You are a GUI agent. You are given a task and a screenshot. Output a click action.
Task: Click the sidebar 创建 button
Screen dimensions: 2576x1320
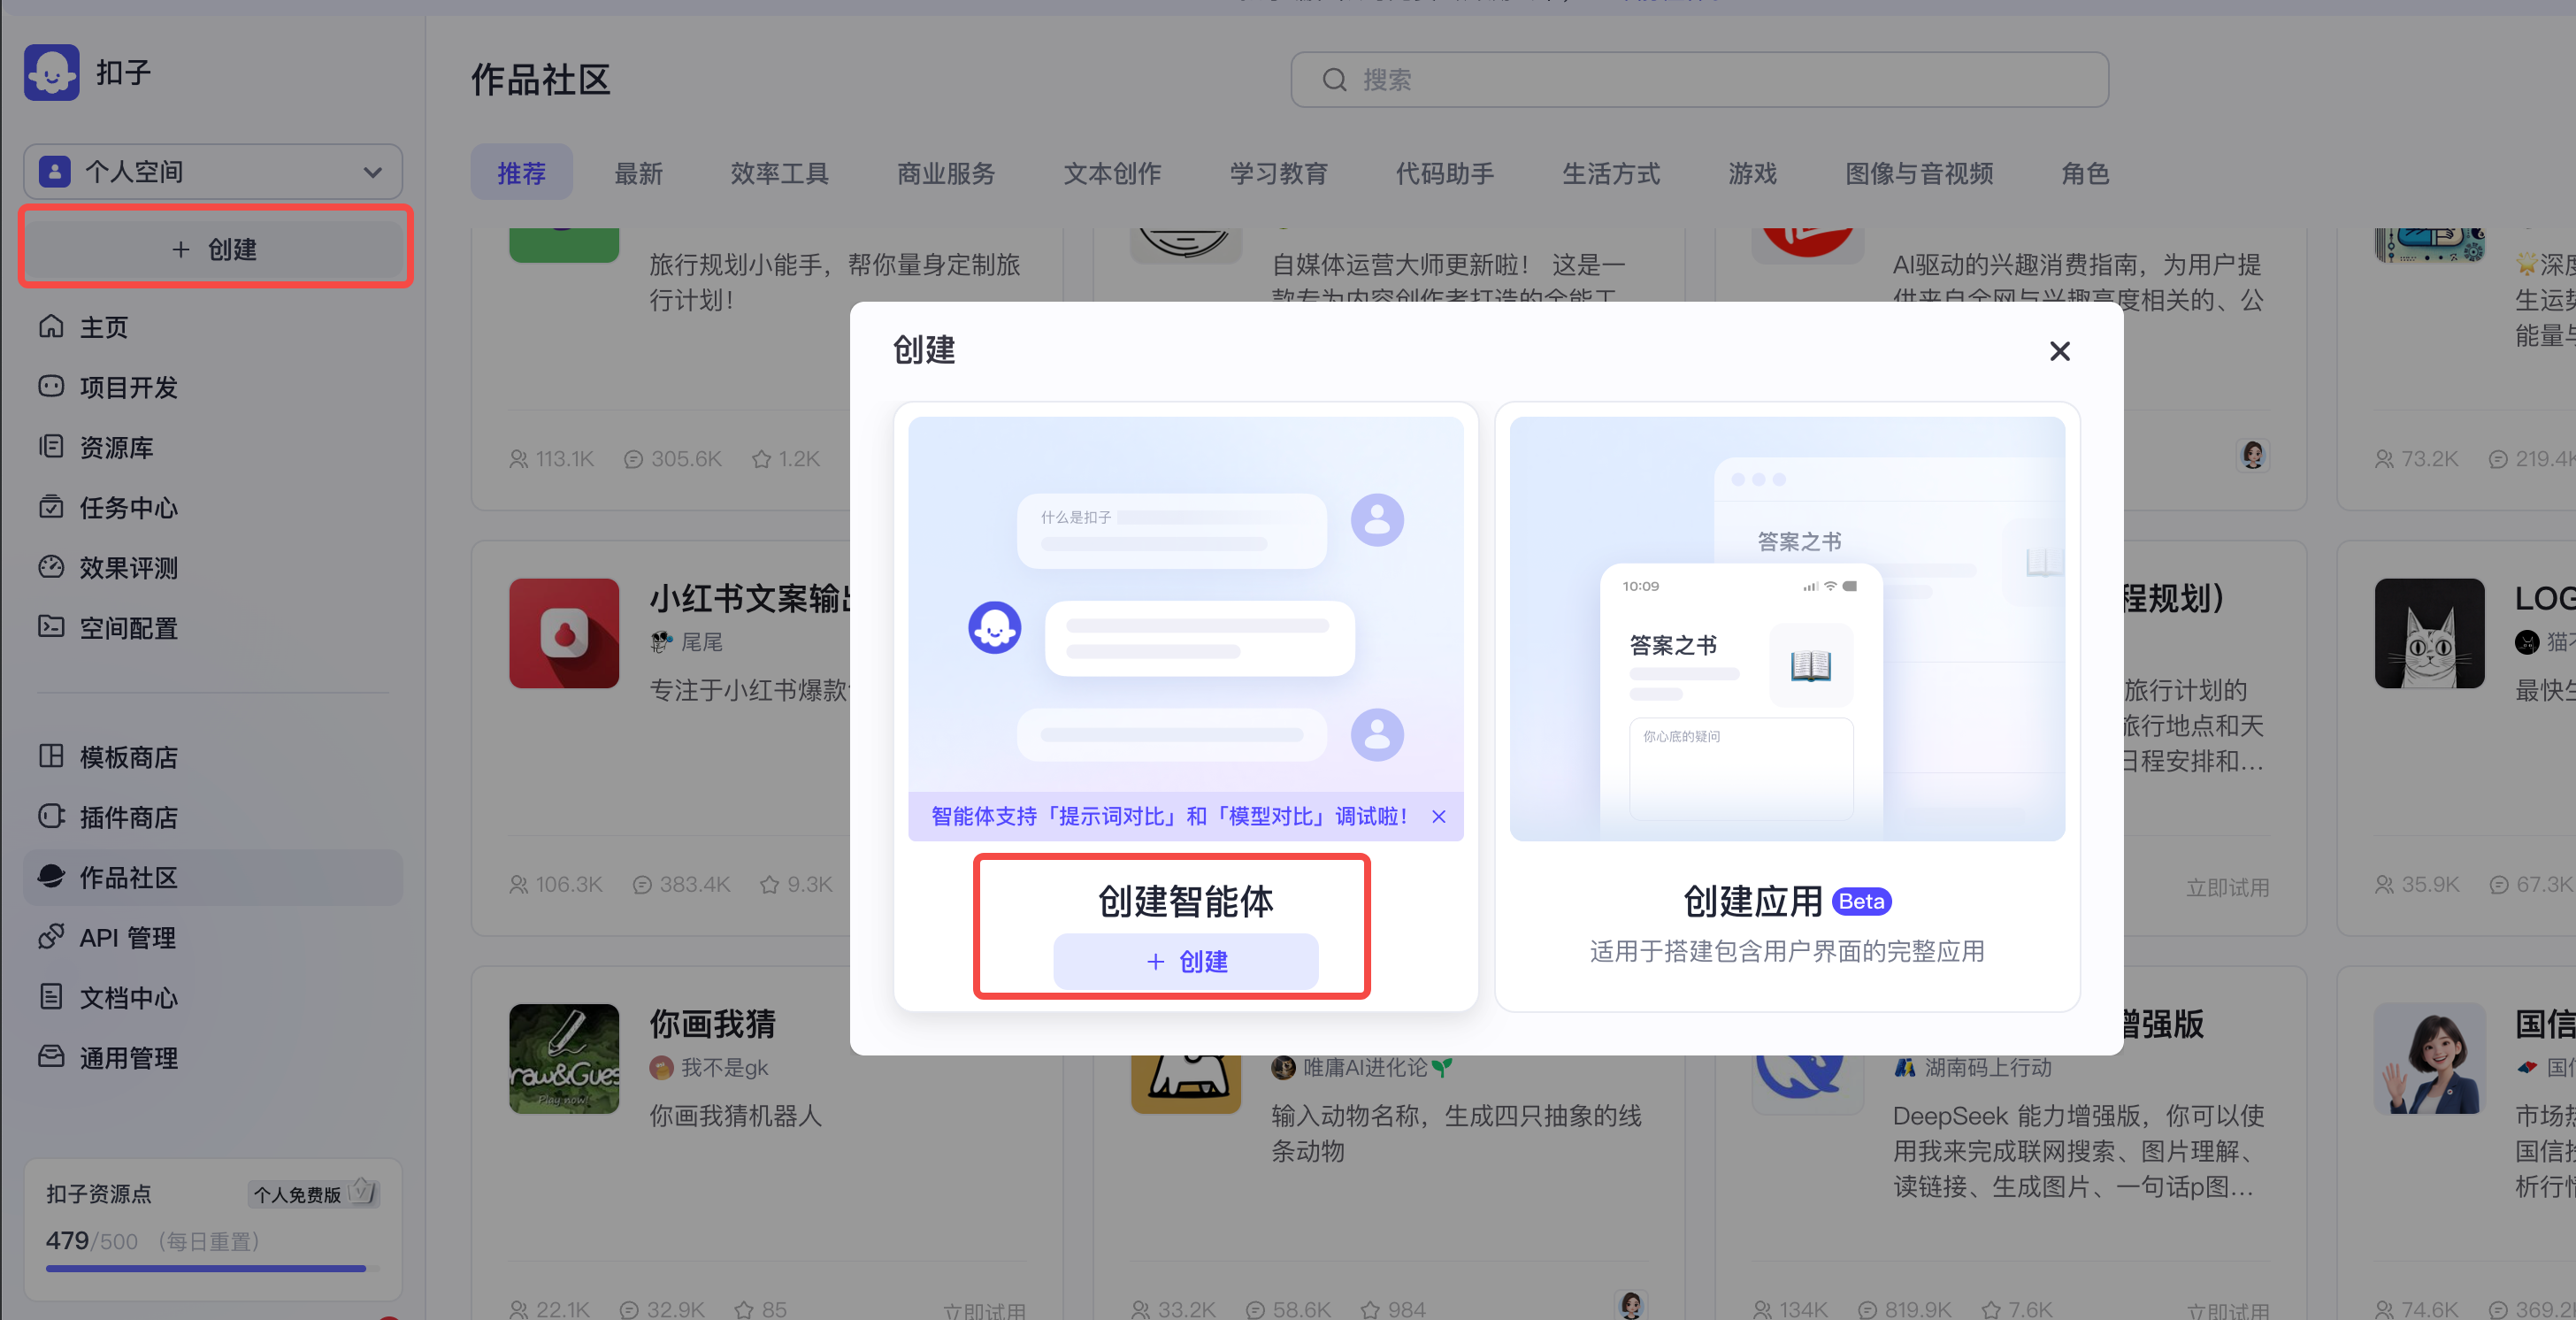214,247
